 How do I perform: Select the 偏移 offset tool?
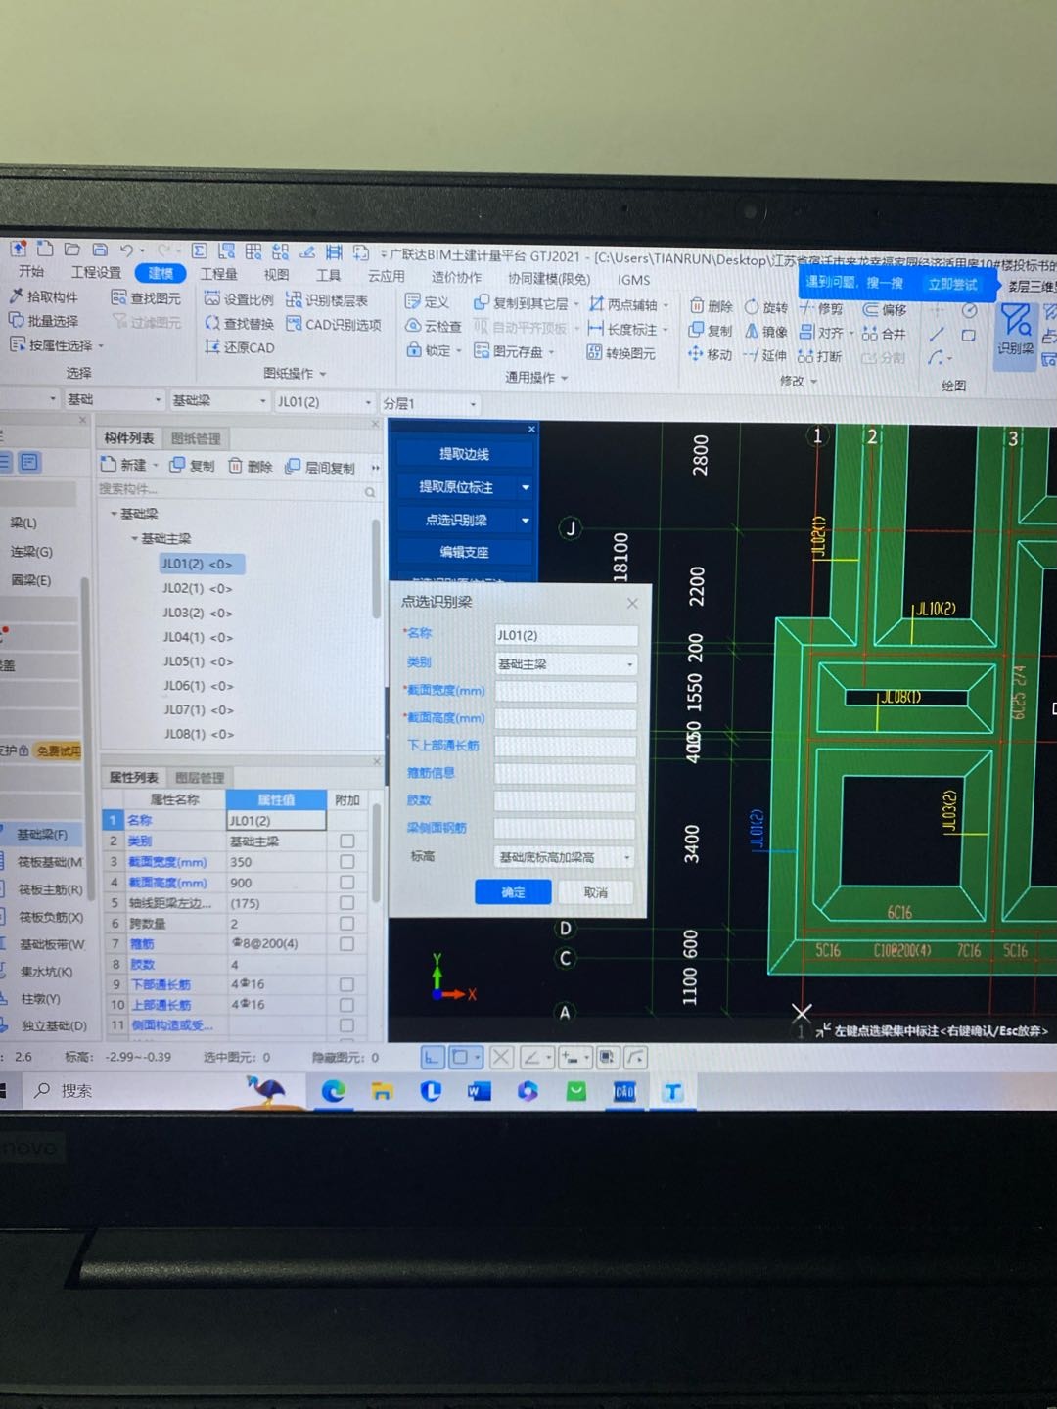[x=885, y=309]
